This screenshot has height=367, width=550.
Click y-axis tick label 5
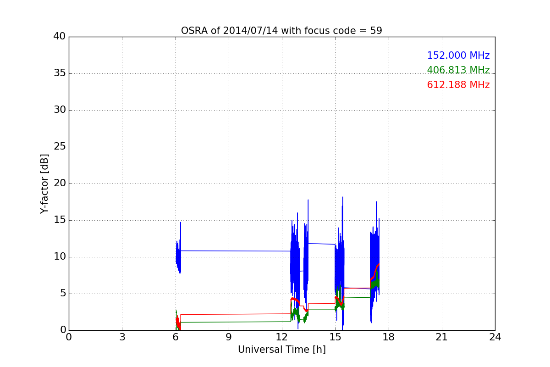63,294
